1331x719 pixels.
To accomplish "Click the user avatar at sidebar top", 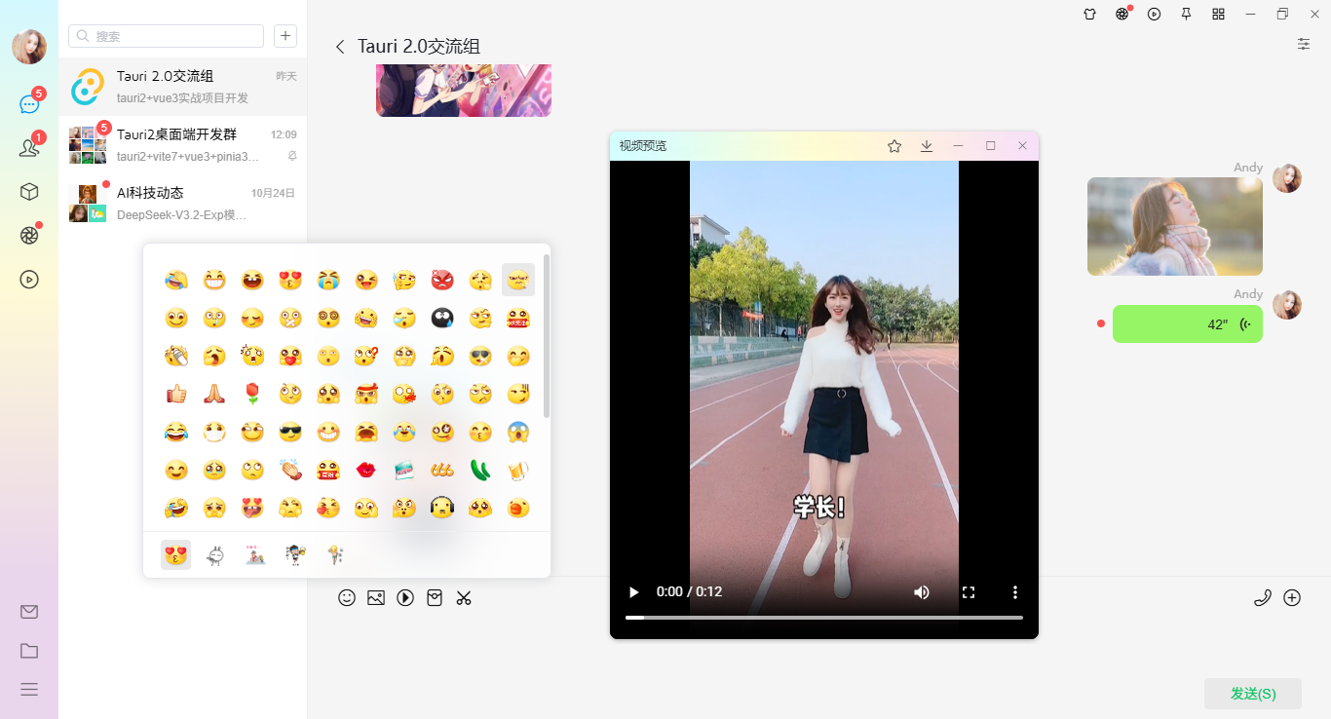I will (29, 47).
